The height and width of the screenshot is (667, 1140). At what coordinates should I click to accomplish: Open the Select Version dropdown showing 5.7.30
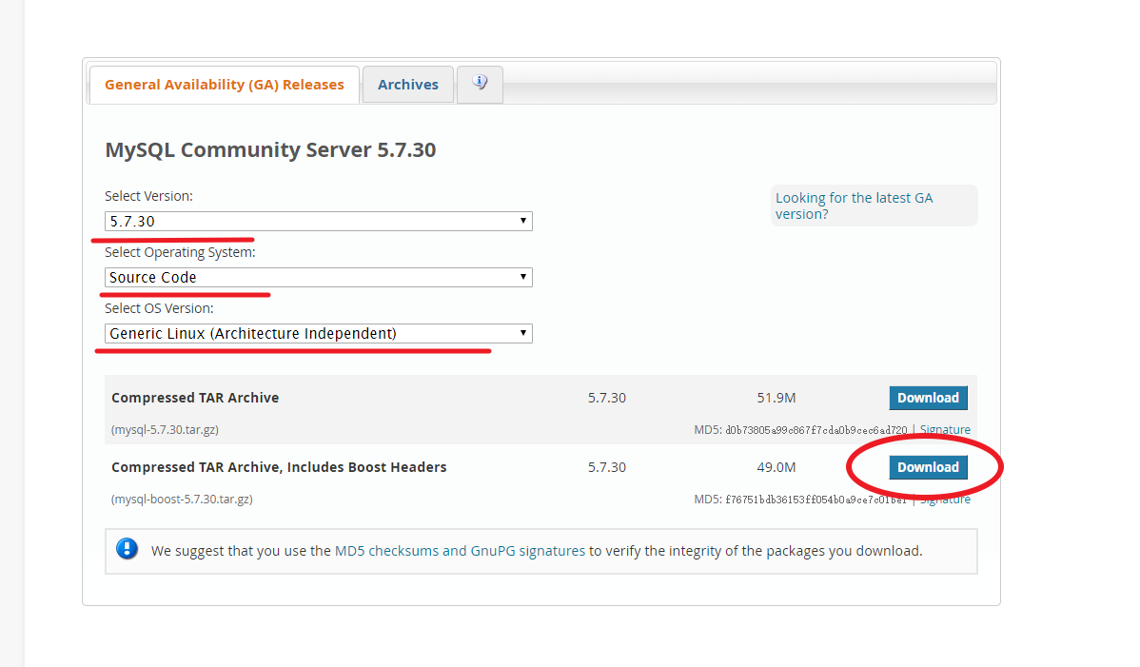click(319, 221)
